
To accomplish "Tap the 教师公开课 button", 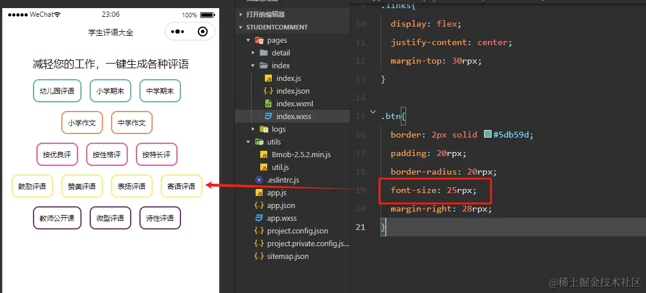I will click(x=57, y=218).
